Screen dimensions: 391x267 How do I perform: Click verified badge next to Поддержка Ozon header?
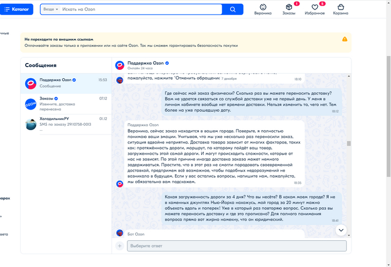[167, 63]
